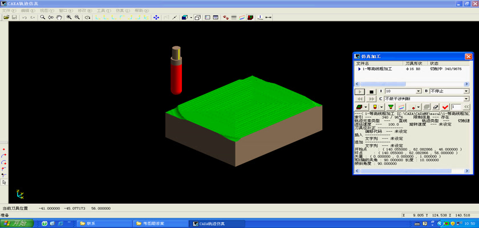
Task: Click the red-green stock block toolbar icon
Action: pos(250,18)
